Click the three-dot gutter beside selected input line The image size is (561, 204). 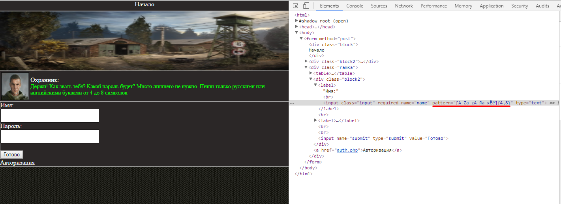coord(292,103)
